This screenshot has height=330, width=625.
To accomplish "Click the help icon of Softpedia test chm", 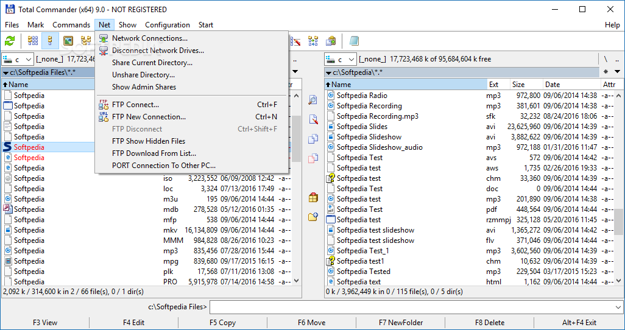I will click(330, 178).
